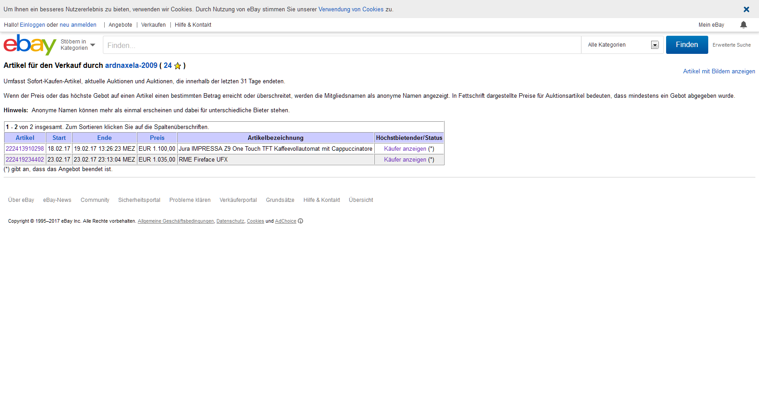Open seller profile ardnaxela-2009

131,66
